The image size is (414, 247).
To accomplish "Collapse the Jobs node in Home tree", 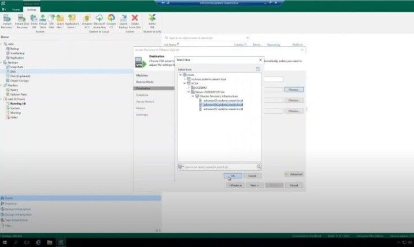I will pyautogui.click(x=1, y=44).
